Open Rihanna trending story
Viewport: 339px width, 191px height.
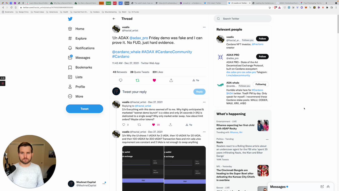[x=242, y=126]
